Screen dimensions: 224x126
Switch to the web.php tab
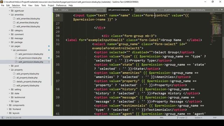pyautogui.click(x=65, y=10)
